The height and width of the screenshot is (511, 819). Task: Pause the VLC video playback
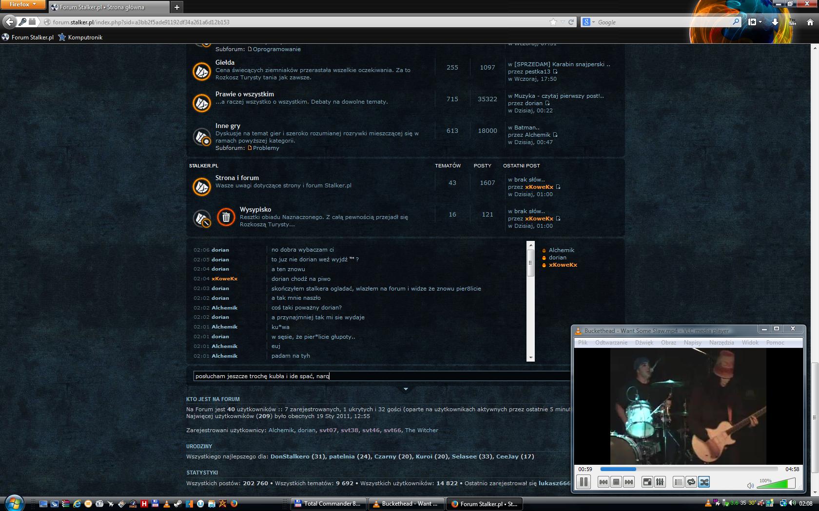click(x=583, y=482)
